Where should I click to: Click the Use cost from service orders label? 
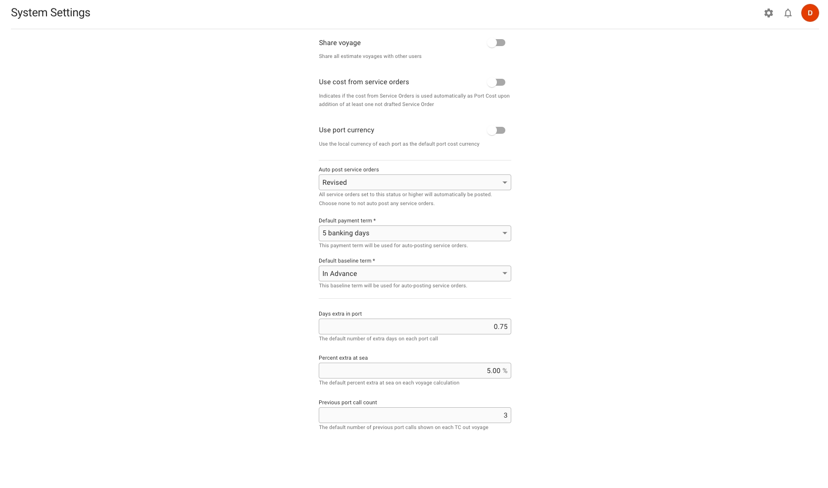[x=364, y=82]
